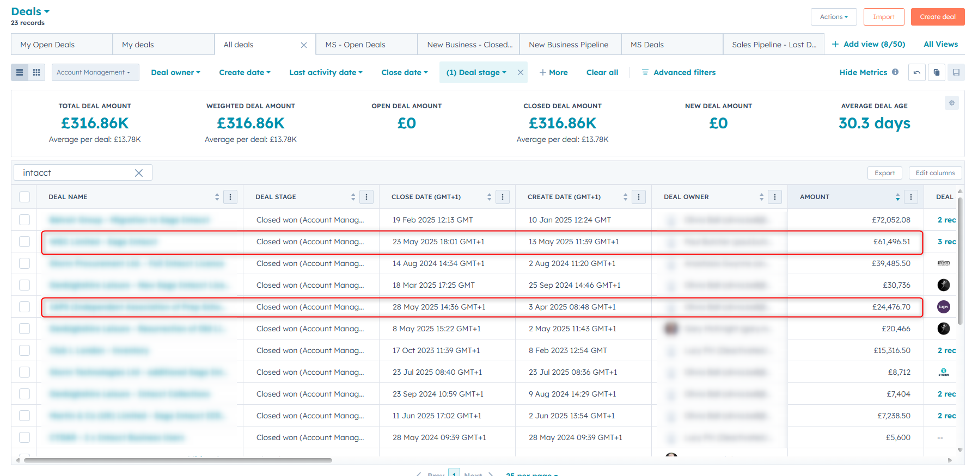
Task: Open Advanced filters
Action: 679,72
